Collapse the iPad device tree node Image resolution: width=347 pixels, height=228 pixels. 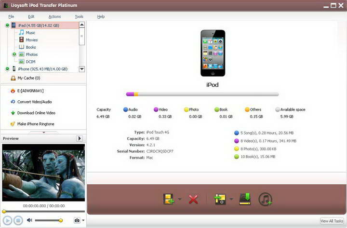point(7,25)
